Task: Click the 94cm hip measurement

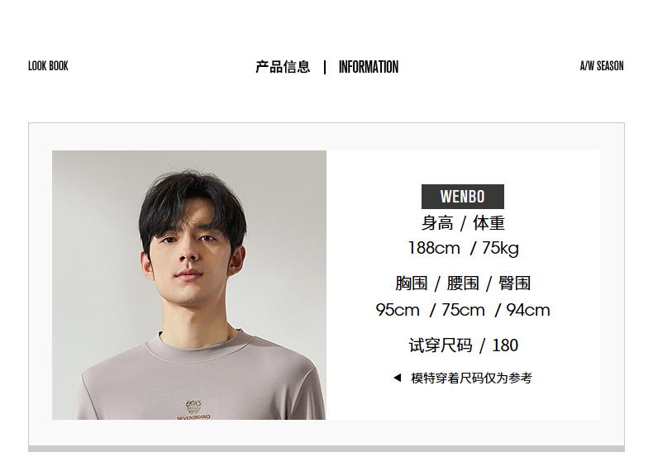Action: (x=528, y=310)
